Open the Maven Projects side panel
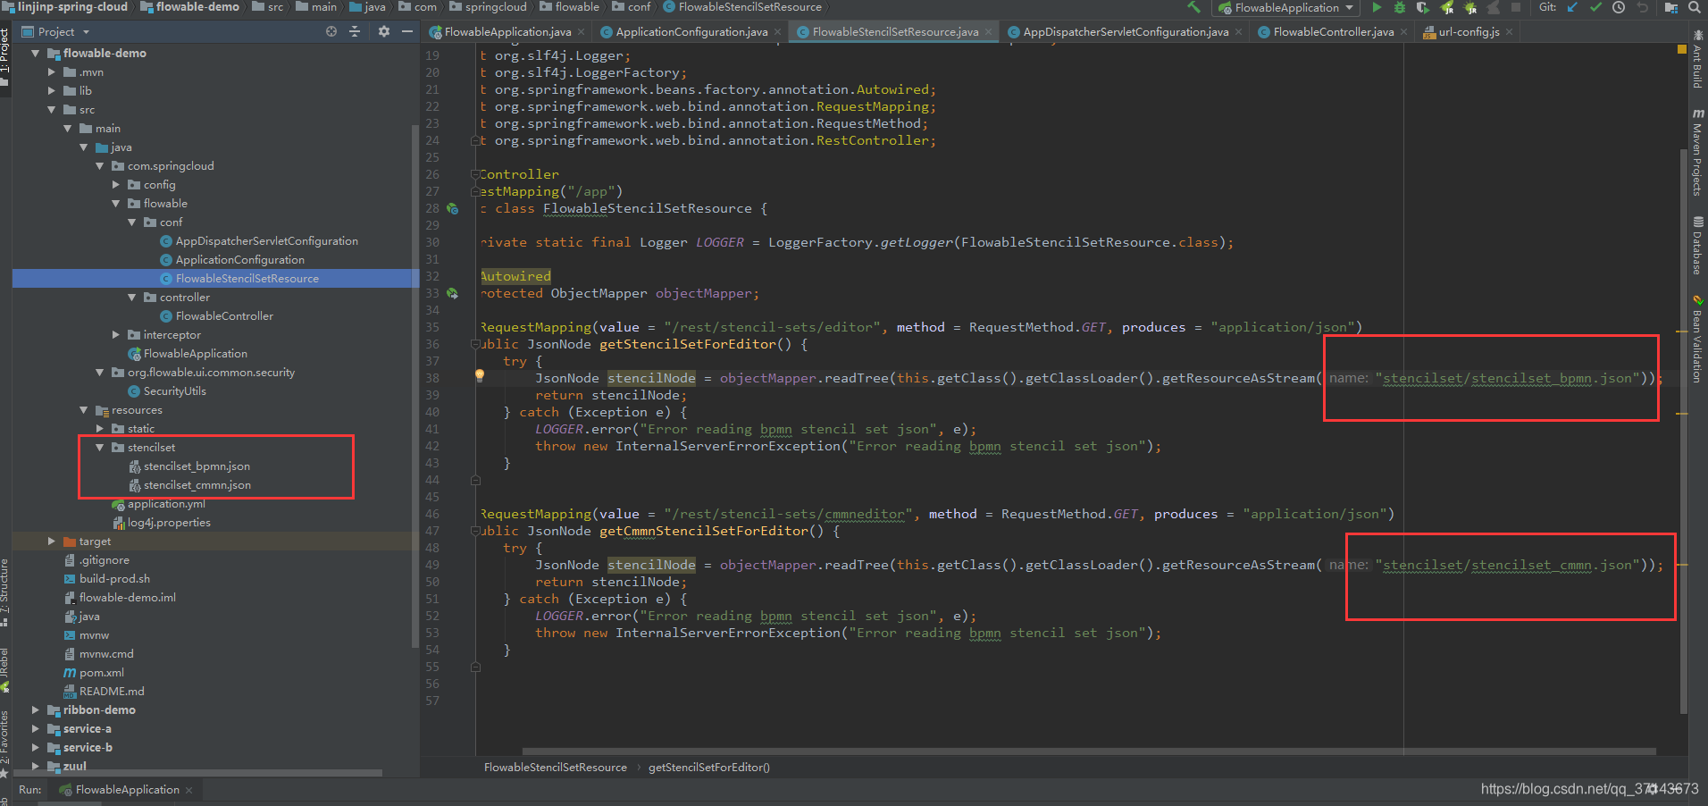 (x=1697, y=152)
